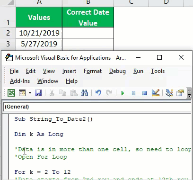Select empty cell B2 in Excel

88,33
